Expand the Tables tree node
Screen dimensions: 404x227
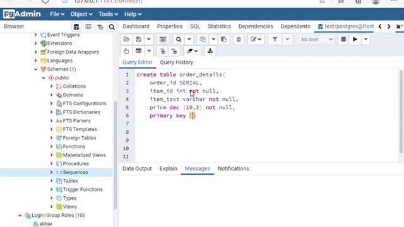click(x=51, y=181)
